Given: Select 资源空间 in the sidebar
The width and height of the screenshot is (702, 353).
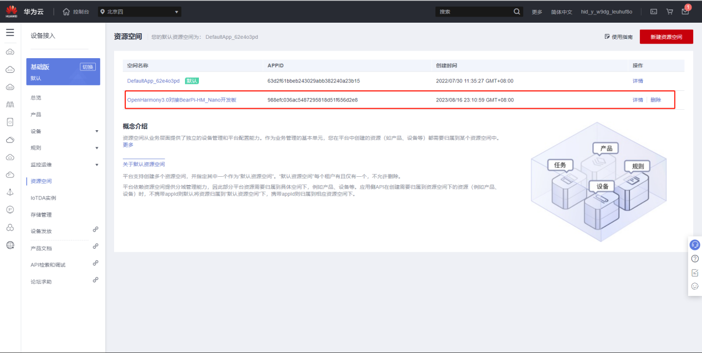Looking at the screenshot, I should (42, 181).
